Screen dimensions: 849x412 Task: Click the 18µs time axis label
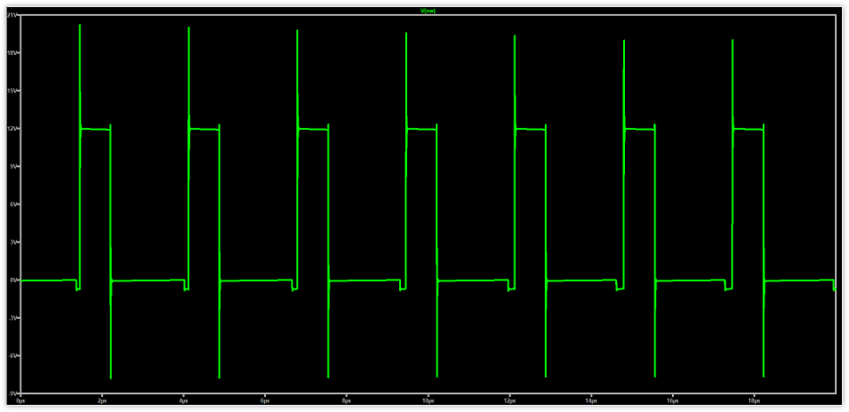754,400
